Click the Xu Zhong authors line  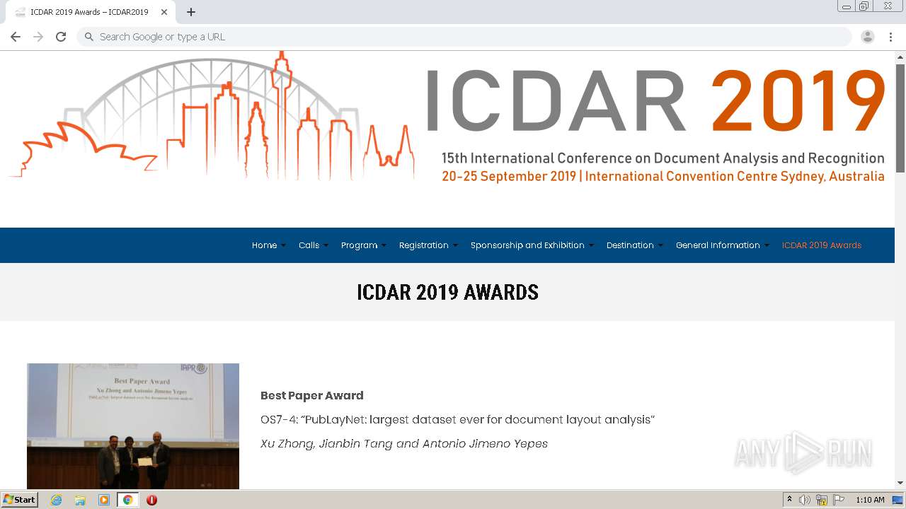[x=404, y=443]
